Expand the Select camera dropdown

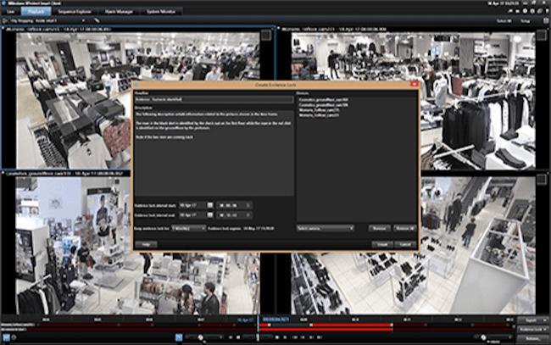325,228
